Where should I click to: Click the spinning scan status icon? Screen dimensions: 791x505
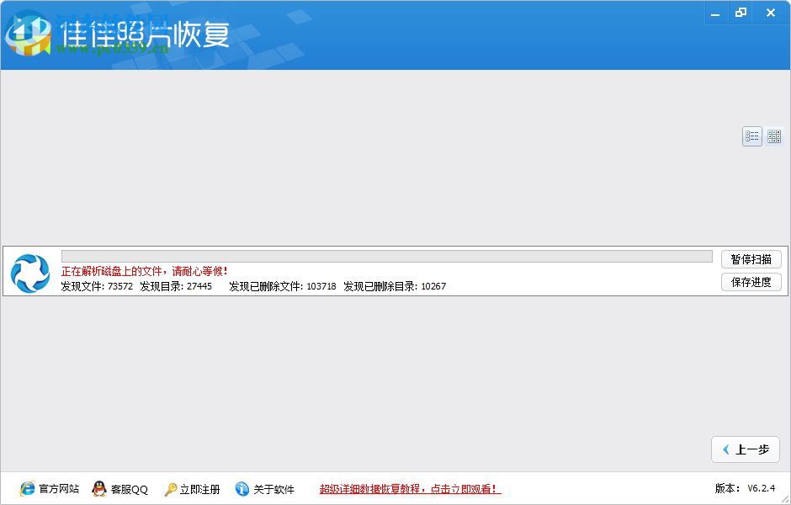click(x=30, y=272)
